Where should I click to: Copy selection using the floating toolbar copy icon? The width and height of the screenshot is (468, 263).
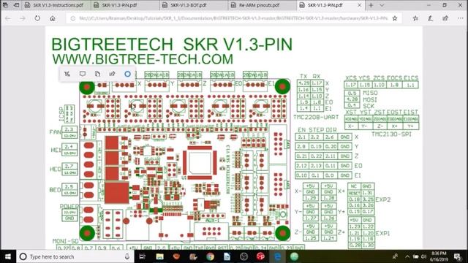pos(97,74)
